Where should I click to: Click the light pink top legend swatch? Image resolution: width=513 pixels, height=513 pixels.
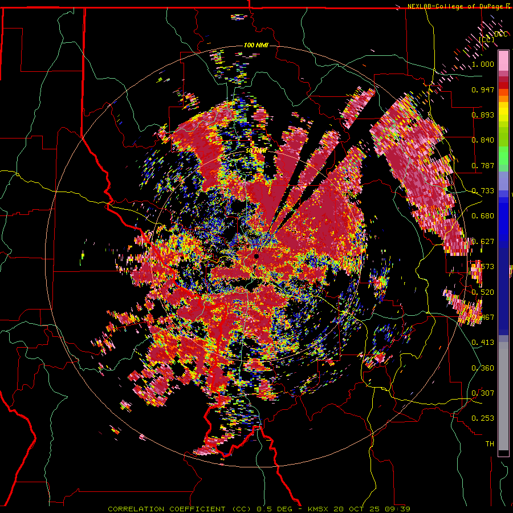(x=503, y=60)
